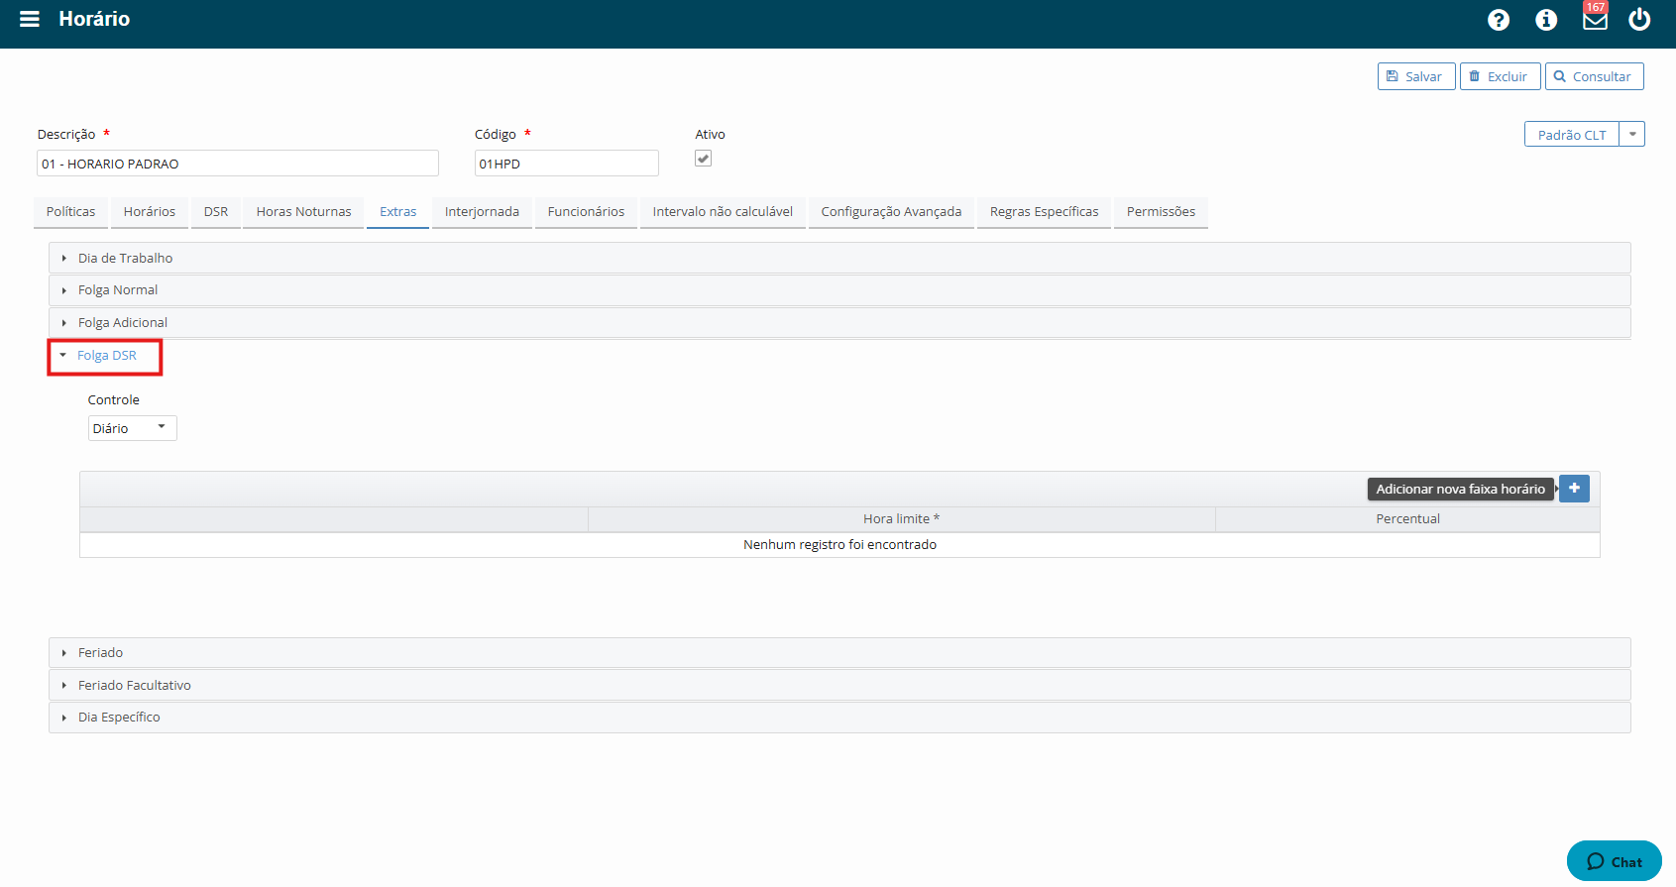Open the Funcionários tab

pyautogui.click(x=587, y=212)
